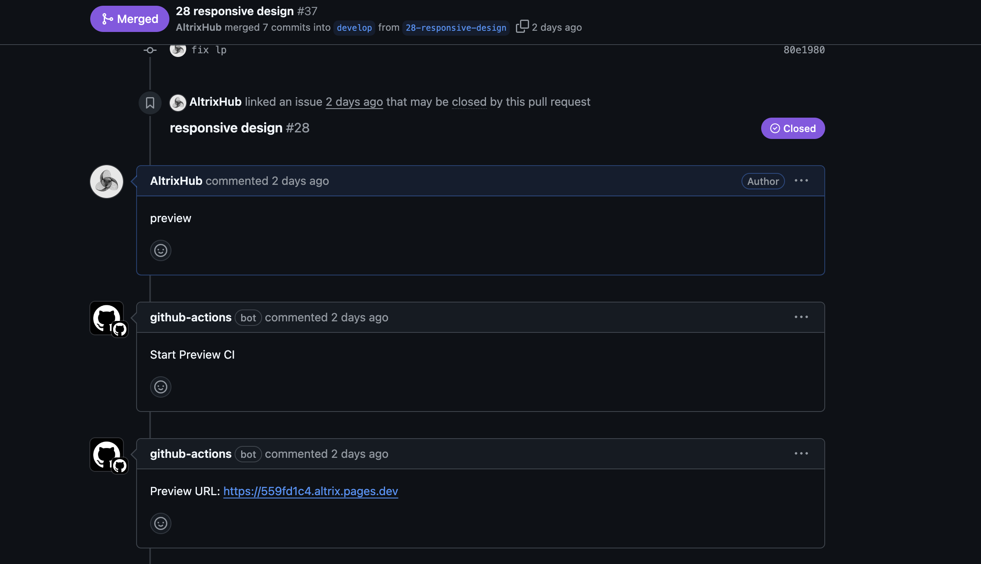Click github-actions avatar beside Preview URL comment
Screen dimensions: 981x564
pos(107,455)
